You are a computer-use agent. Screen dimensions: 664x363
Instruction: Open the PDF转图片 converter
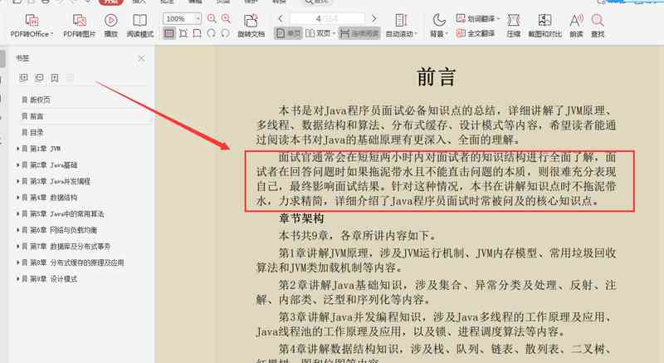79,26
